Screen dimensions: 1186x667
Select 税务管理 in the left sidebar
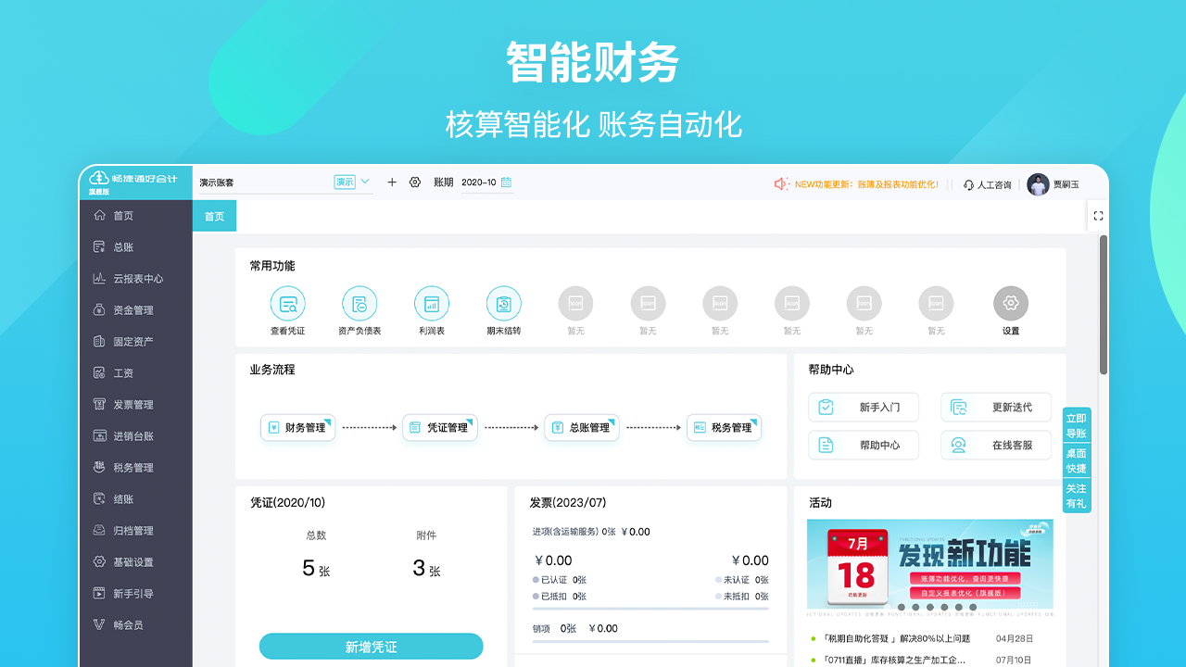coord(135,468)
